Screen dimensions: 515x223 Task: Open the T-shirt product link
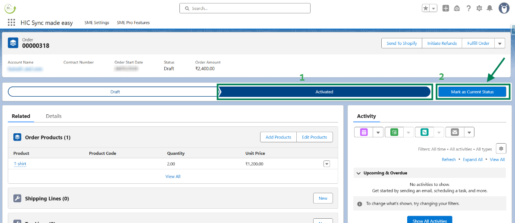[20, 163]
